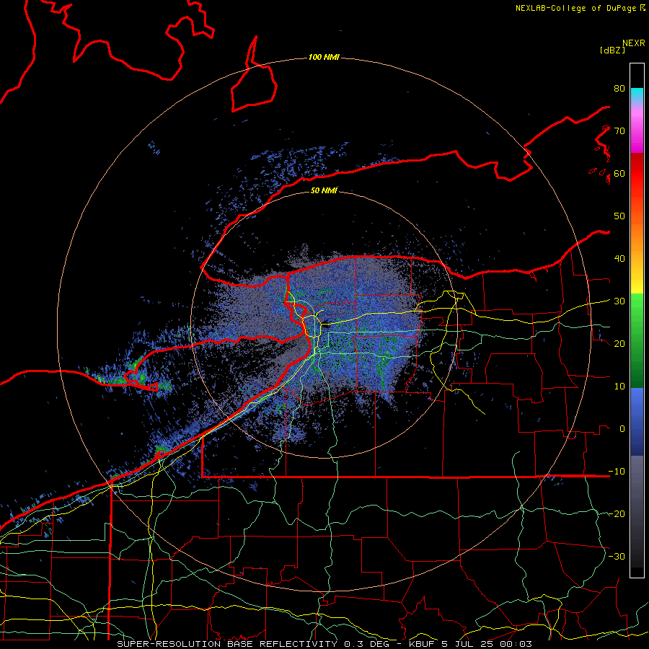Click the 80 dBZ tick label
Screen dimensions: 649x649
(619, 88)
